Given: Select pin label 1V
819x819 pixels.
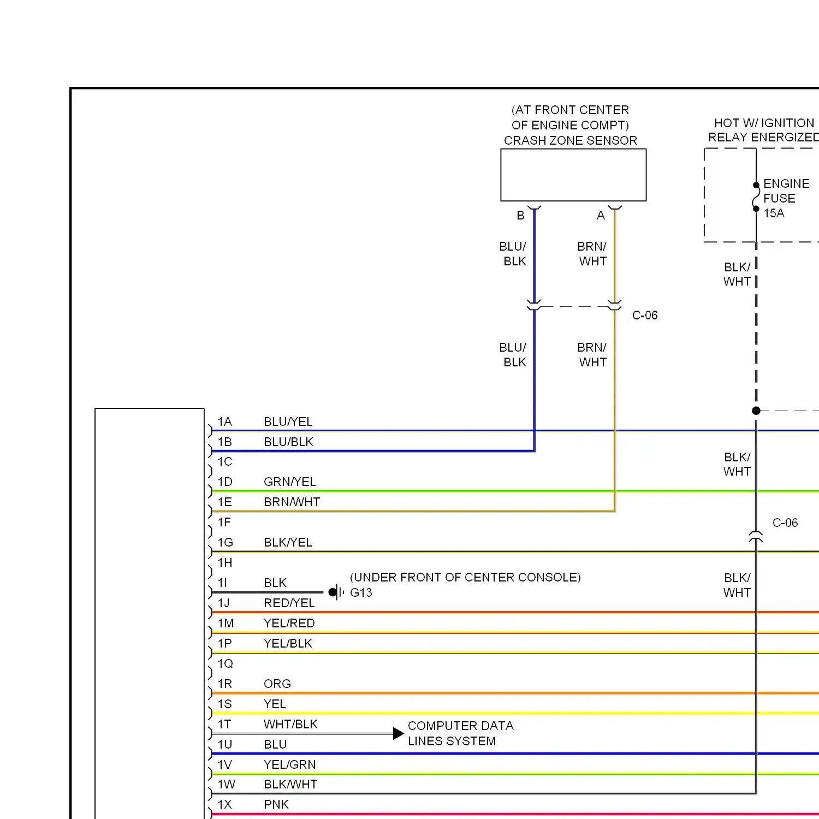Looking at the screenshot, I should 225,764.
